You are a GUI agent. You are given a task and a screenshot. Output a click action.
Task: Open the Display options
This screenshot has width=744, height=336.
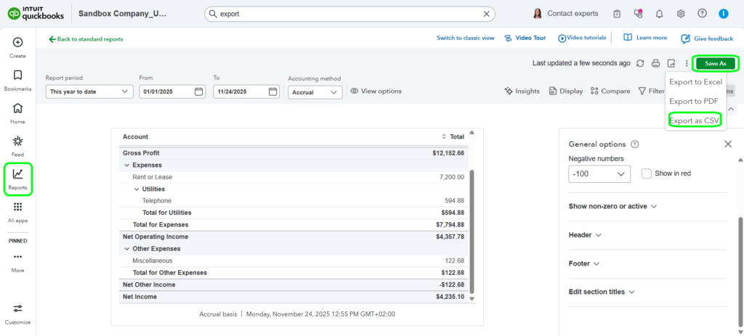(x=565, y=91)
